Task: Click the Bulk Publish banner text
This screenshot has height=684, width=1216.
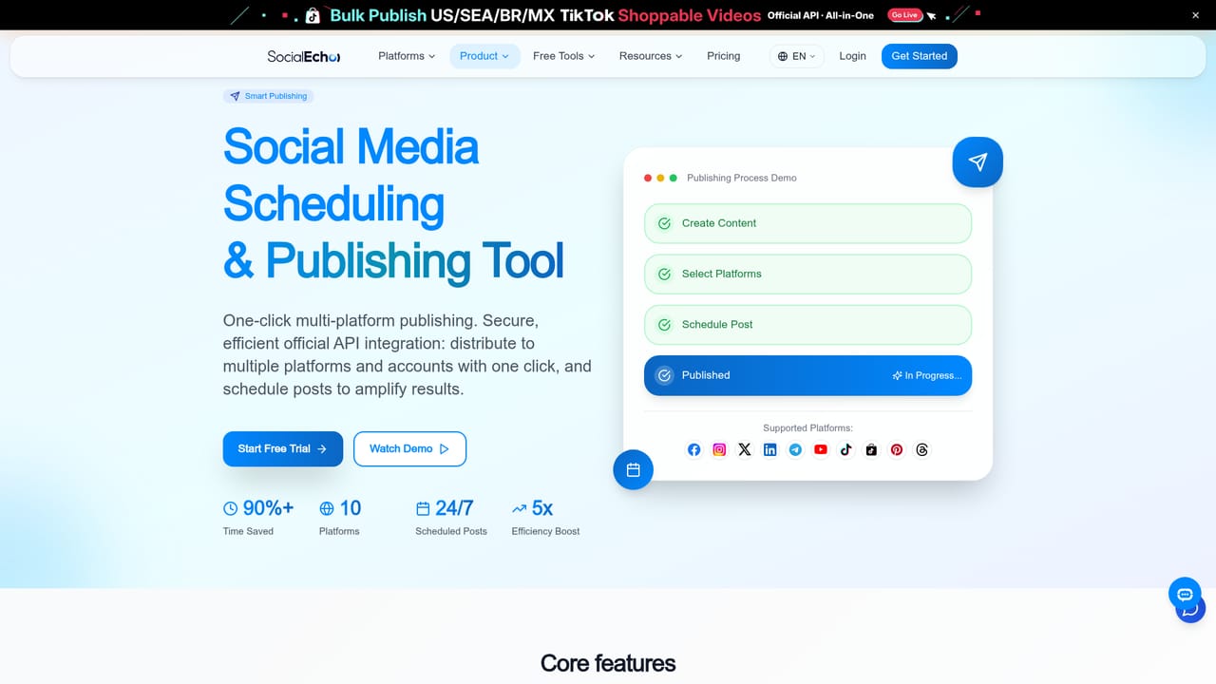Action: pos(378,15)
